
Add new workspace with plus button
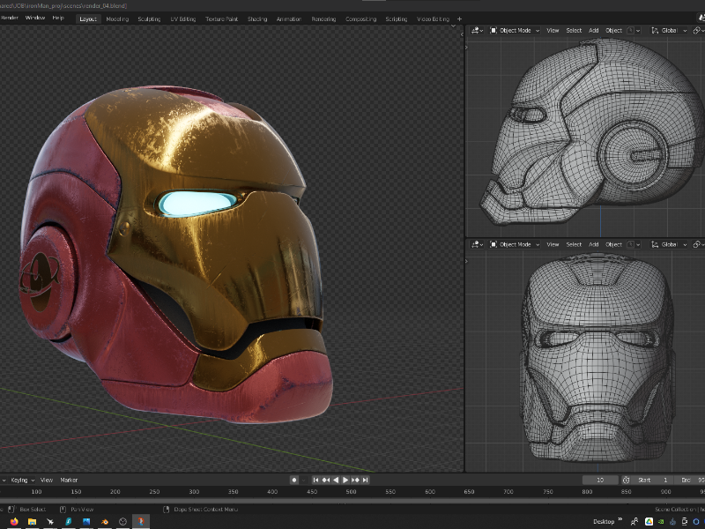pos(459,19)
